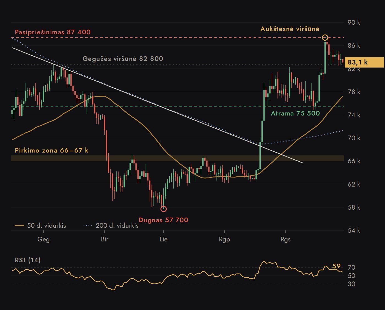
Task: Click the Gegužės viršūnė 82 800 label
Action: coord(123,59)
